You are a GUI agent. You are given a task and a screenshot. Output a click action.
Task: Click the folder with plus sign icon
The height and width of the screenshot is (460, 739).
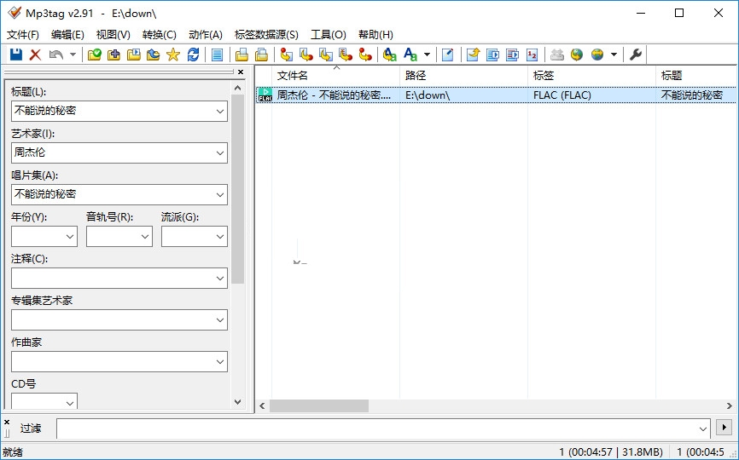[x=113, y=55]
